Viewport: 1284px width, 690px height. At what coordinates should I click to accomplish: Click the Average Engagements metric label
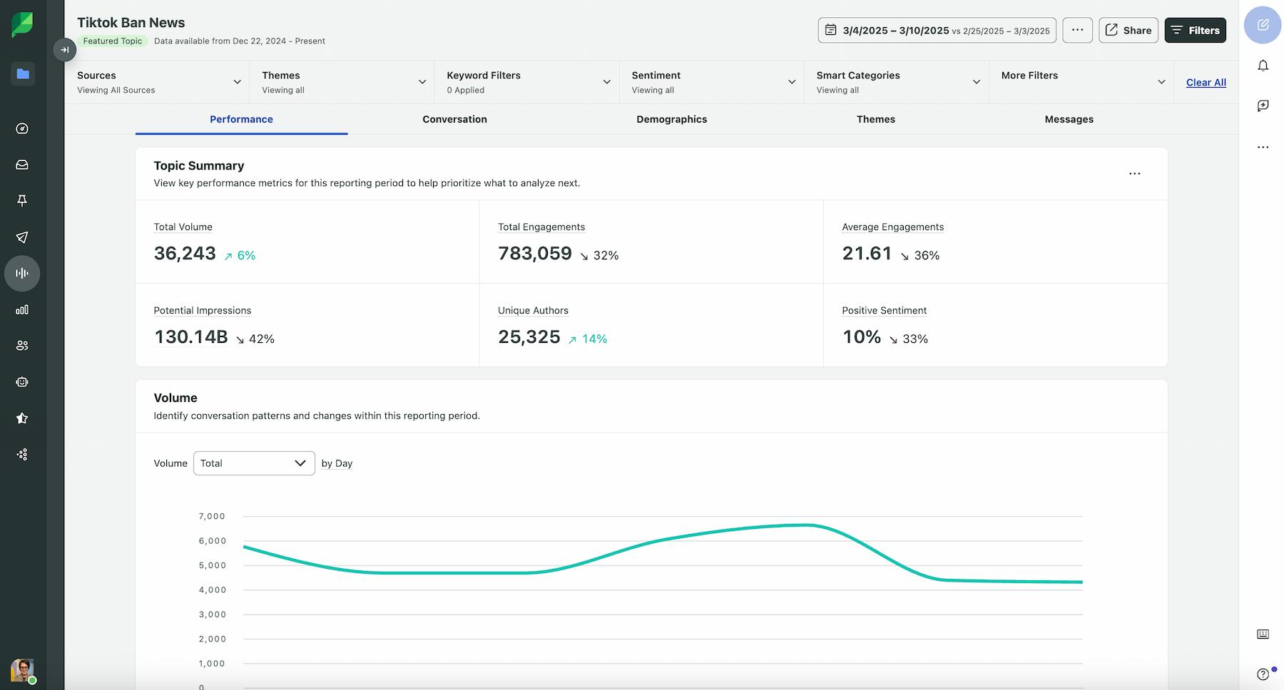892,227
